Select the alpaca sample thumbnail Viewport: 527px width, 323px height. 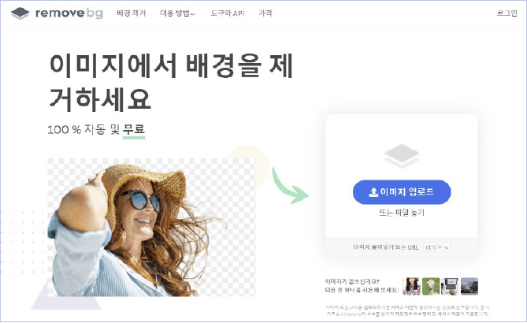coord(431,286)
